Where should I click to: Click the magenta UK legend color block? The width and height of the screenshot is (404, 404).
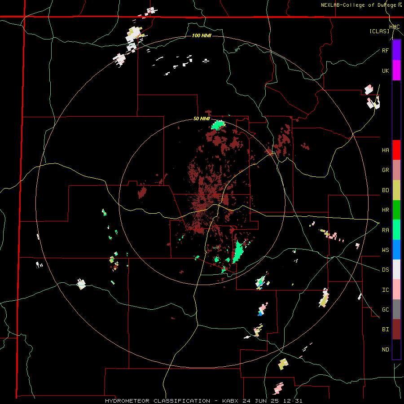[x=396, y=70]
